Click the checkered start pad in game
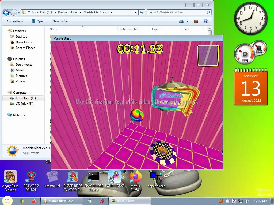Screen dimensions: 274x205 (x=163, y=153)
